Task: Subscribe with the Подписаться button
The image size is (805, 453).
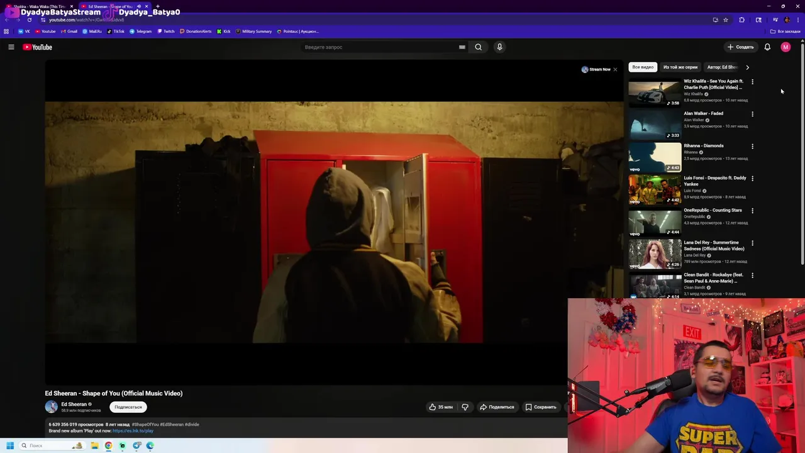Action: tap(128, 407)
